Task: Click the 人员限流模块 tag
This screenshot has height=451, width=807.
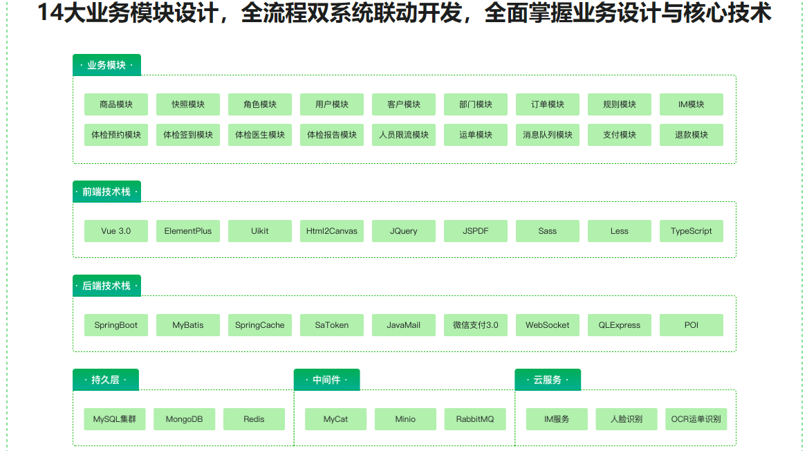Action: (404, 135)
